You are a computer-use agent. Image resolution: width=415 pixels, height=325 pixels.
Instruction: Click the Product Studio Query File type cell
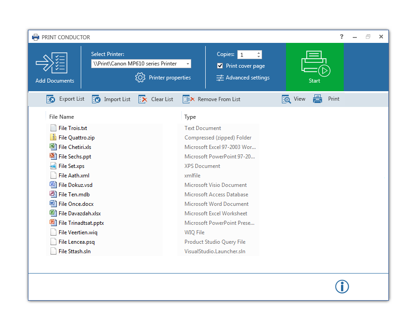pyautogui.click(x=215, y=242)
